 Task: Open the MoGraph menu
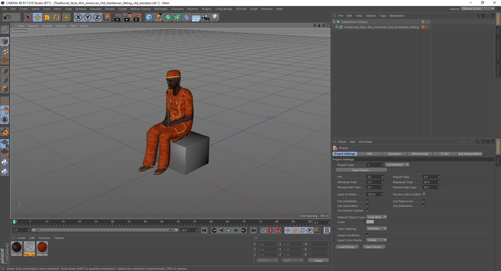point(161,9)
